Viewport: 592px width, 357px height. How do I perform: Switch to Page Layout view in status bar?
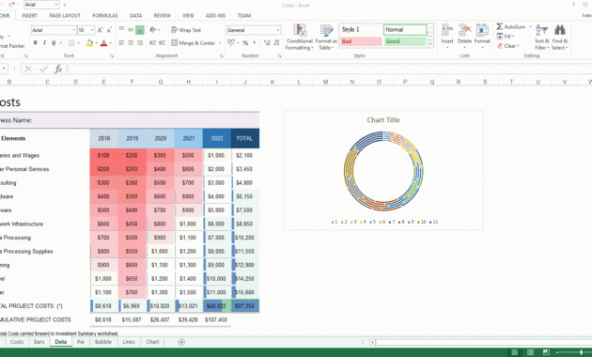pos(530,352)
